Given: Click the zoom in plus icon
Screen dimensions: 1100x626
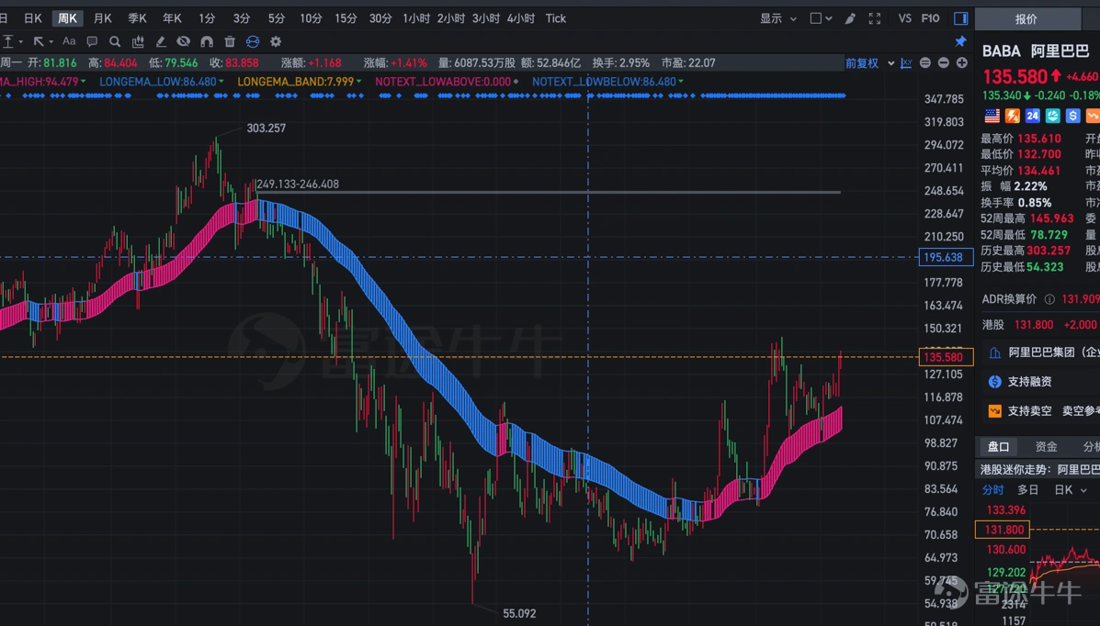Looking at the screenshot, I should (x=962, y=63).
